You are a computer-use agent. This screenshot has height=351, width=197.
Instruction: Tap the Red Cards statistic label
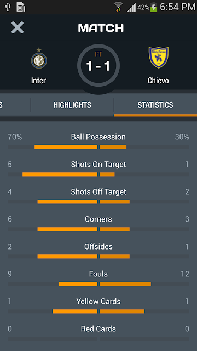(x=99, y=329)
